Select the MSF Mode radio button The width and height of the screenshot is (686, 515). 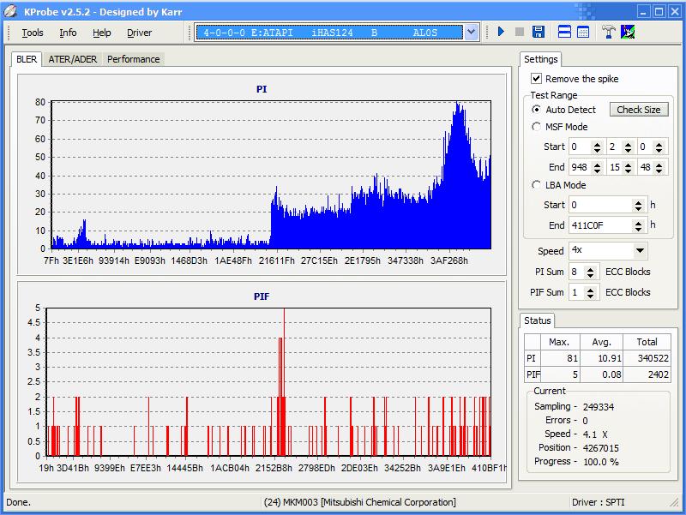[x=537, y=127]
